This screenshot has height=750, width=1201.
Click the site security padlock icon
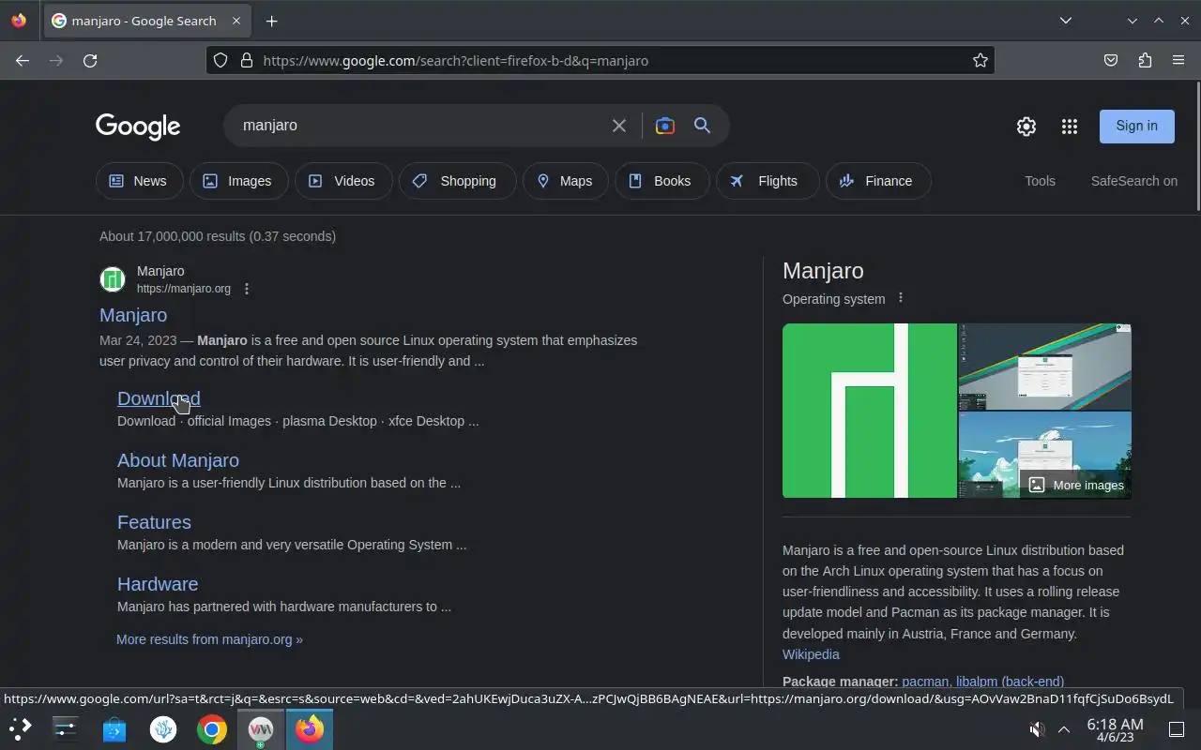point(247,60)
